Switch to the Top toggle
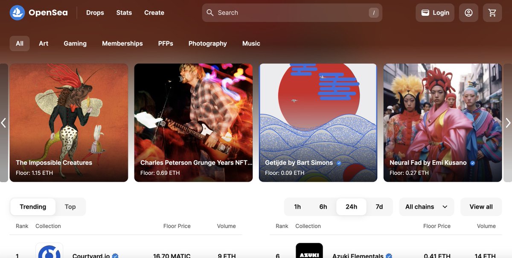 click(70, 207)
